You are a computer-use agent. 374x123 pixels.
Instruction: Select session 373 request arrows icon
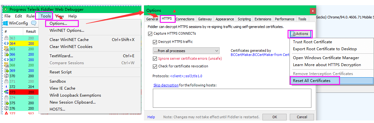6,92
